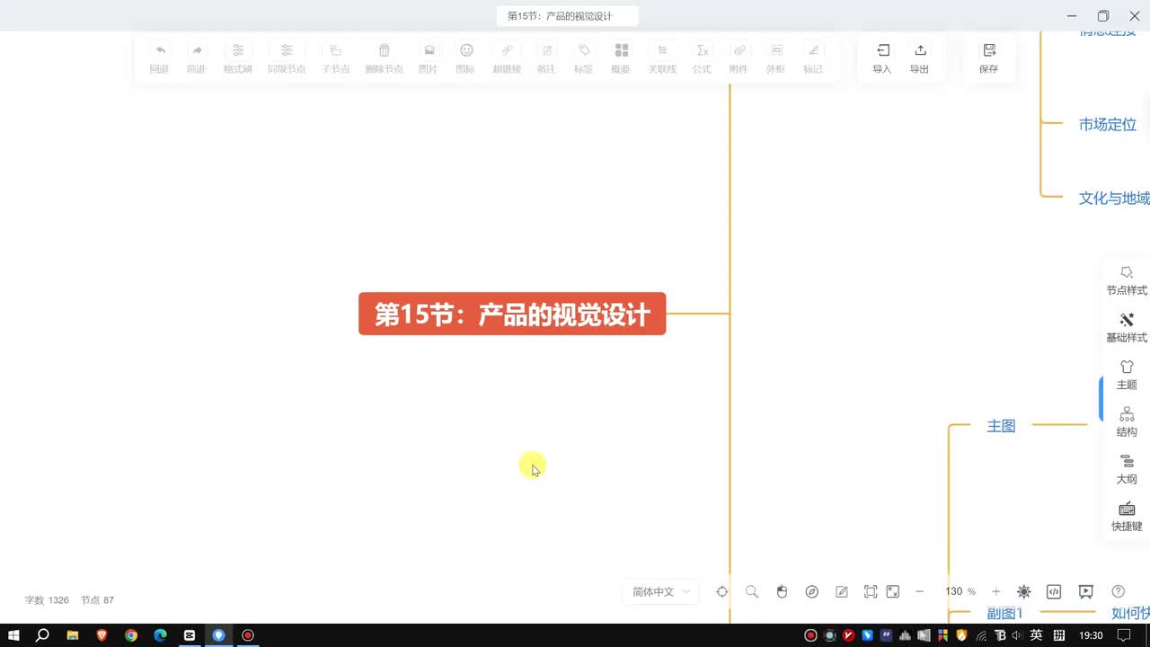1150x647 pixels.
Task: Toggle the sun dark-mode icon
Action: 1024,591
